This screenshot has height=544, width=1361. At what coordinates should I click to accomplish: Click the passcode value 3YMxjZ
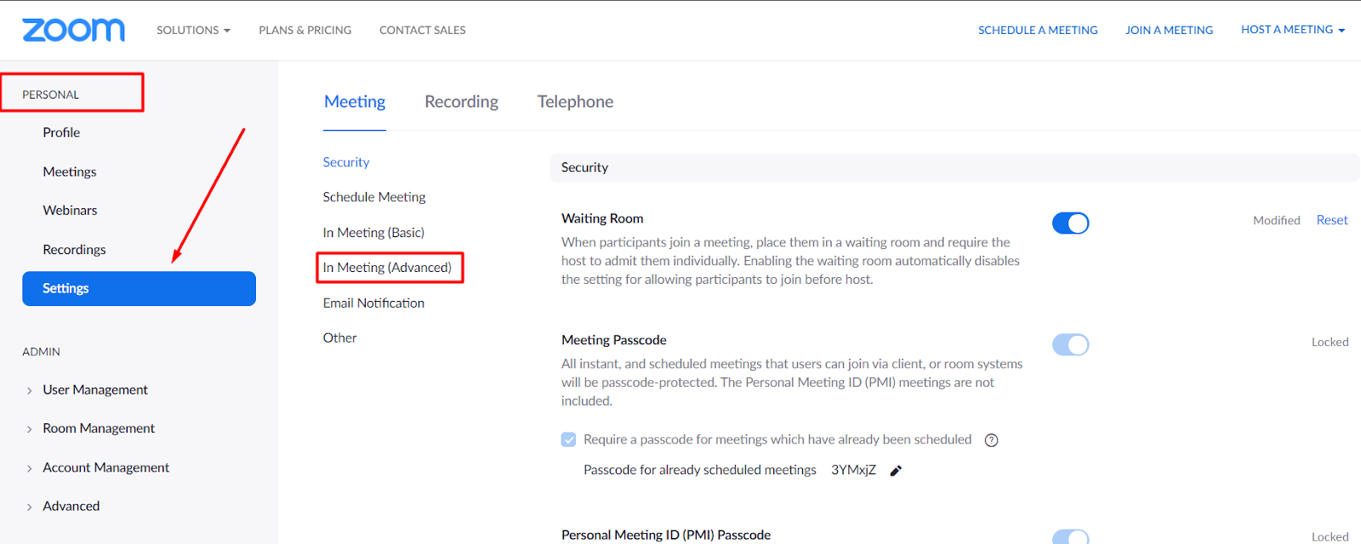click(x=853, y=470)
